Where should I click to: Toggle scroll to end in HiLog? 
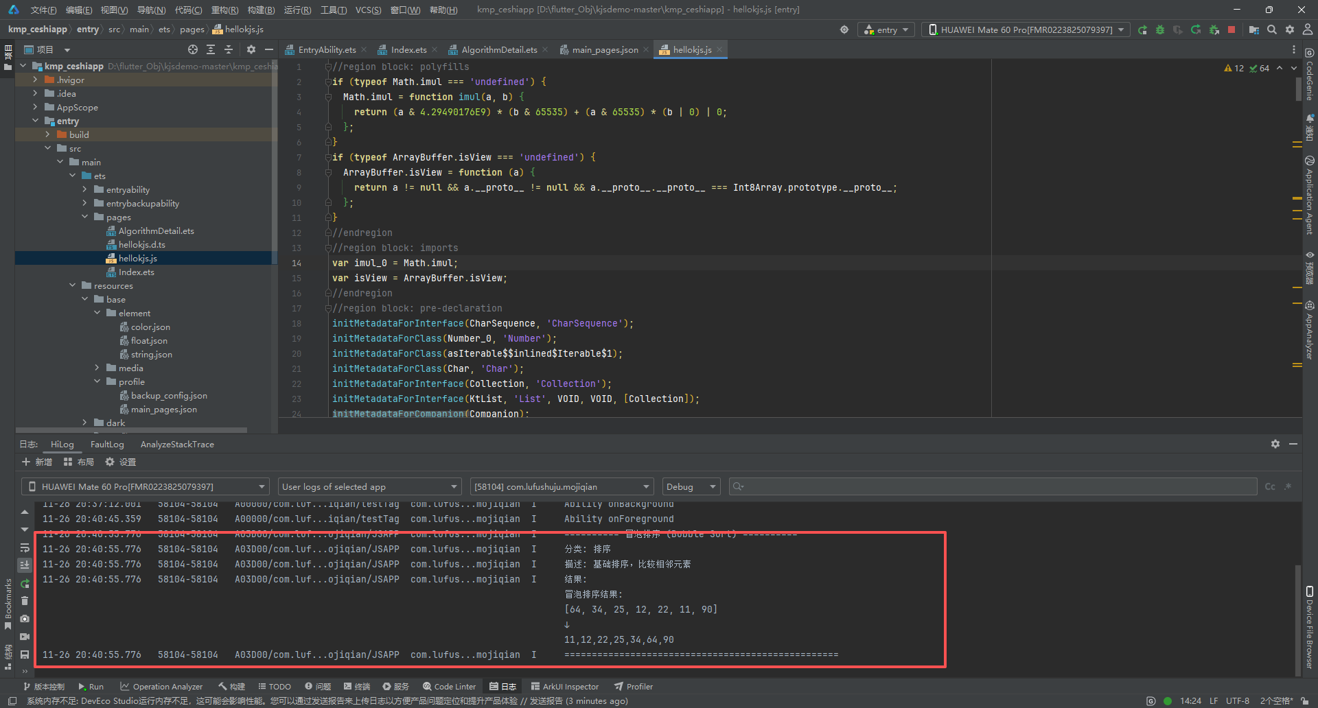(x=25, y=565)
